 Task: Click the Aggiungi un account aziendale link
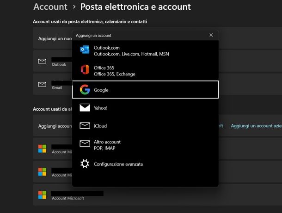click(256, 126)
